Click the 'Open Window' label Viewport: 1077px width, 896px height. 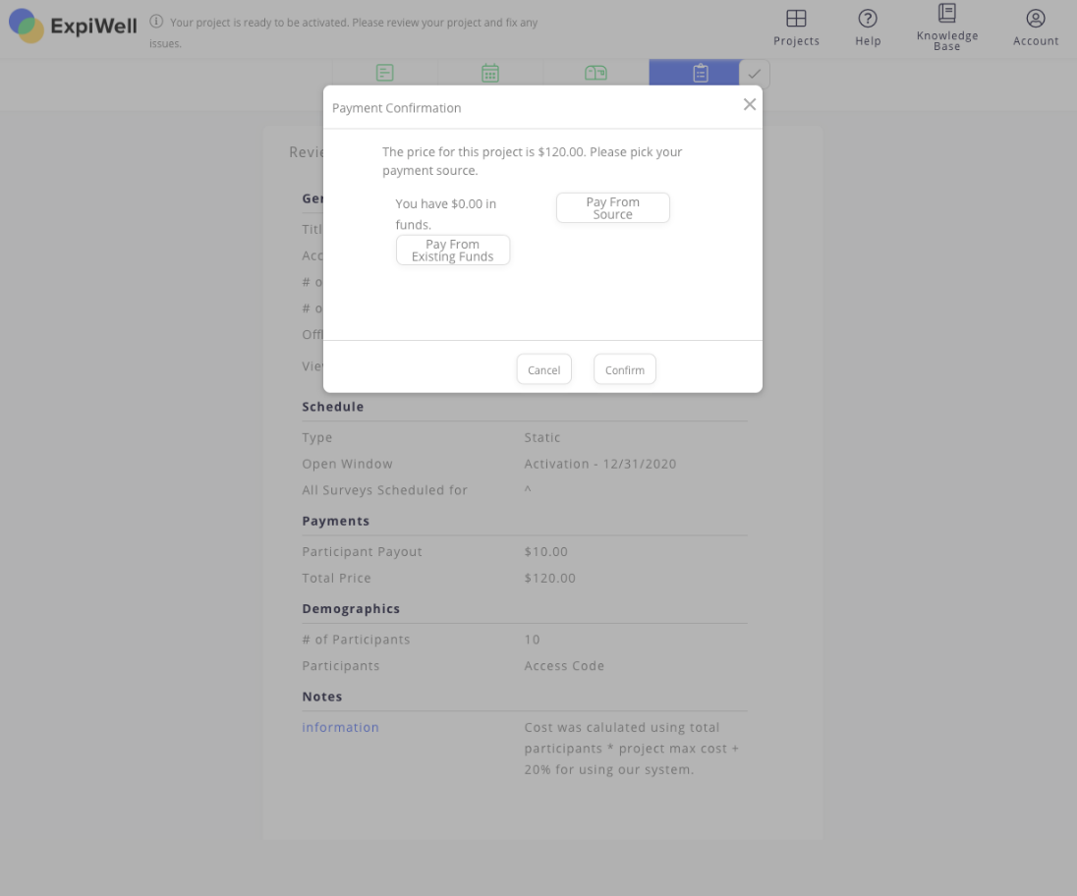[x=348, y=464]
